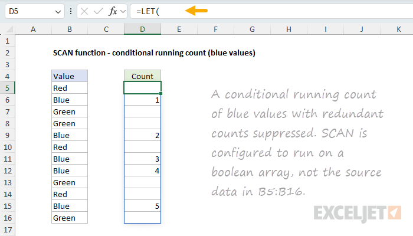Select row 5 header
The height and width of the screenshot is (236, 413).
(8, 88)
